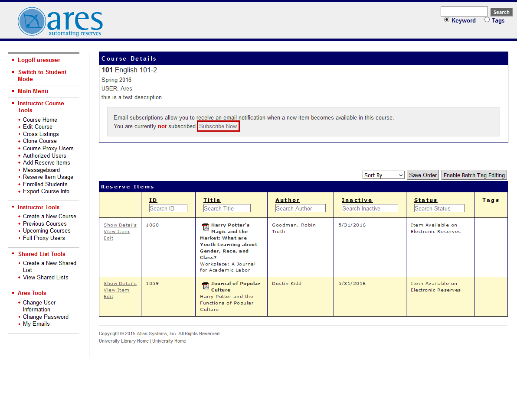Switch search mode to Tags
The image size is (517, 408).
tap(487, 20)
